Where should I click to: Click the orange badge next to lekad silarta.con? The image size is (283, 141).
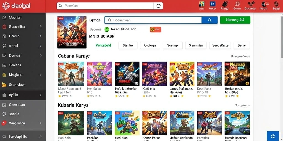(x=155, y=29)
